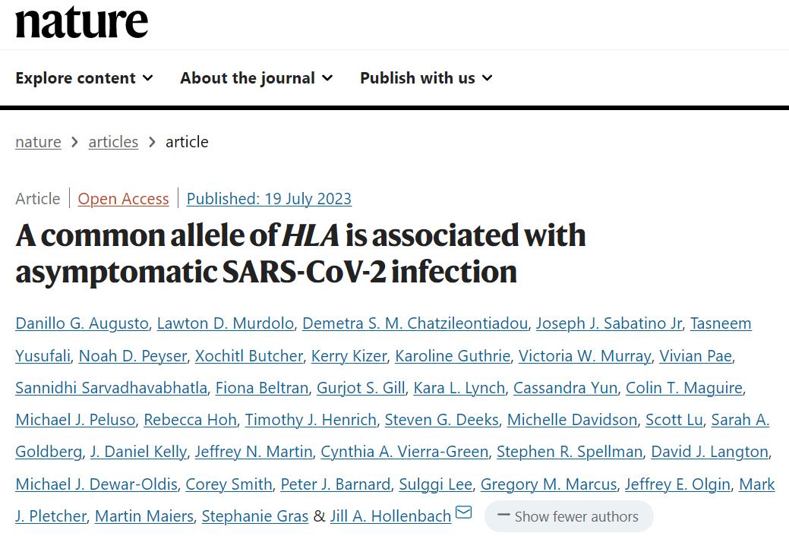Select author Demetra S. M. Chatzileontiadou
789x536 pixels.
pos(415,323)
